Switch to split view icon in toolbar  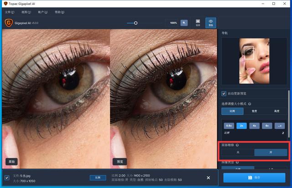[198, 22]
